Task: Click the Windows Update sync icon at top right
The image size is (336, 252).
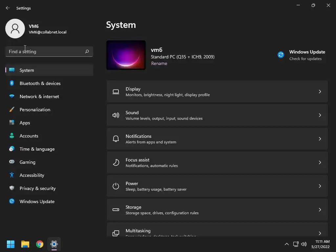Action: point(281,55)
